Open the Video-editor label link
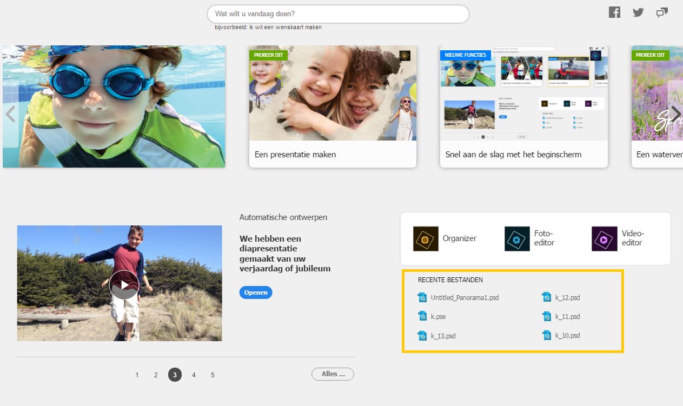This screenshot has height=406, width=683. (633, 238)
